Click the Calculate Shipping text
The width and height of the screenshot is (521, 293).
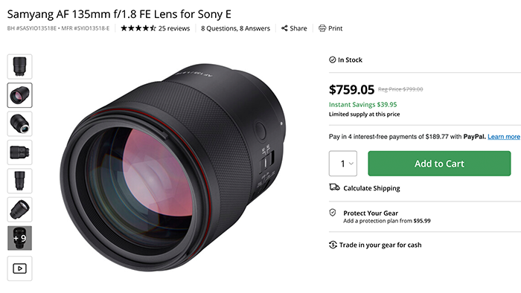[x=371, y=188]
